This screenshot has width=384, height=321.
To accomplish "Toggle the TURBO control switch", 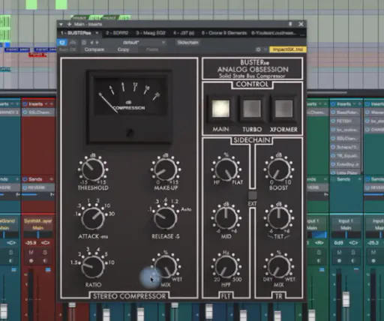I will pyautogui.click(x=252, y=109).
